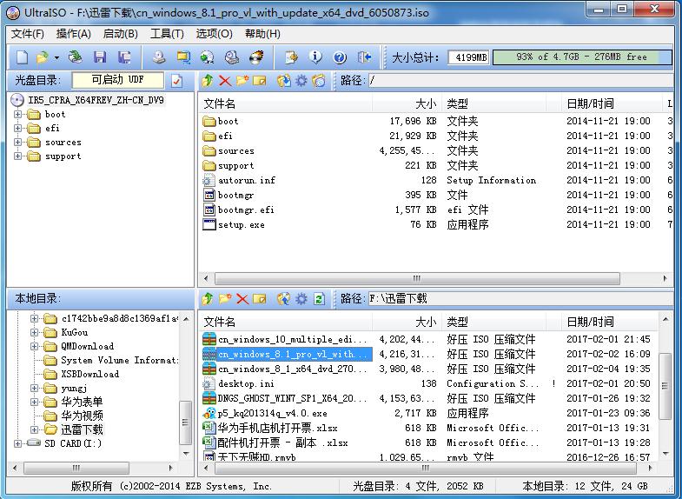Click the label folder icon left of ISO 路径
The image size is (682, 499).
click(319, 81)
